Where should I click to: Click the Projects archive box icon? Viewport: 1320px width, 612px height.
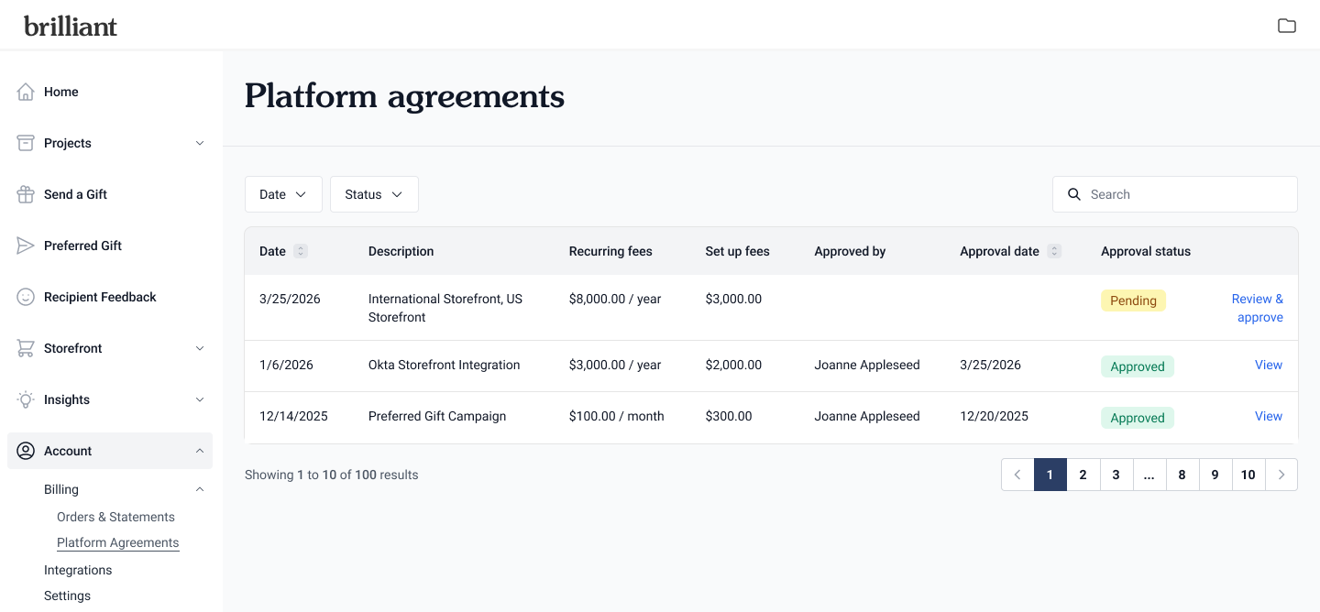26,143
